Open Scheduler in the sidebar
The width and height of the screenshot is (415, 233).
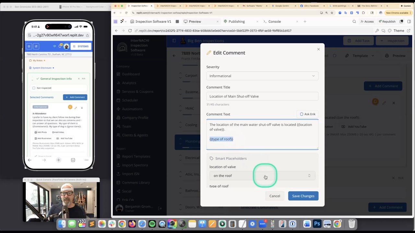130,100
